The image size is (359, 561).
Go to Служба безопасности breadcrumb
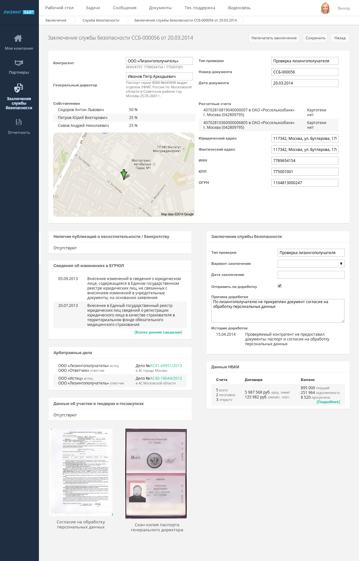click(101, 20)
